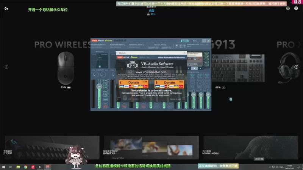This screenshot has width=303, height=170.
Task: Toggle B1 bus on input strip 1
Action: pyautogui.click(x=105, y=91)
